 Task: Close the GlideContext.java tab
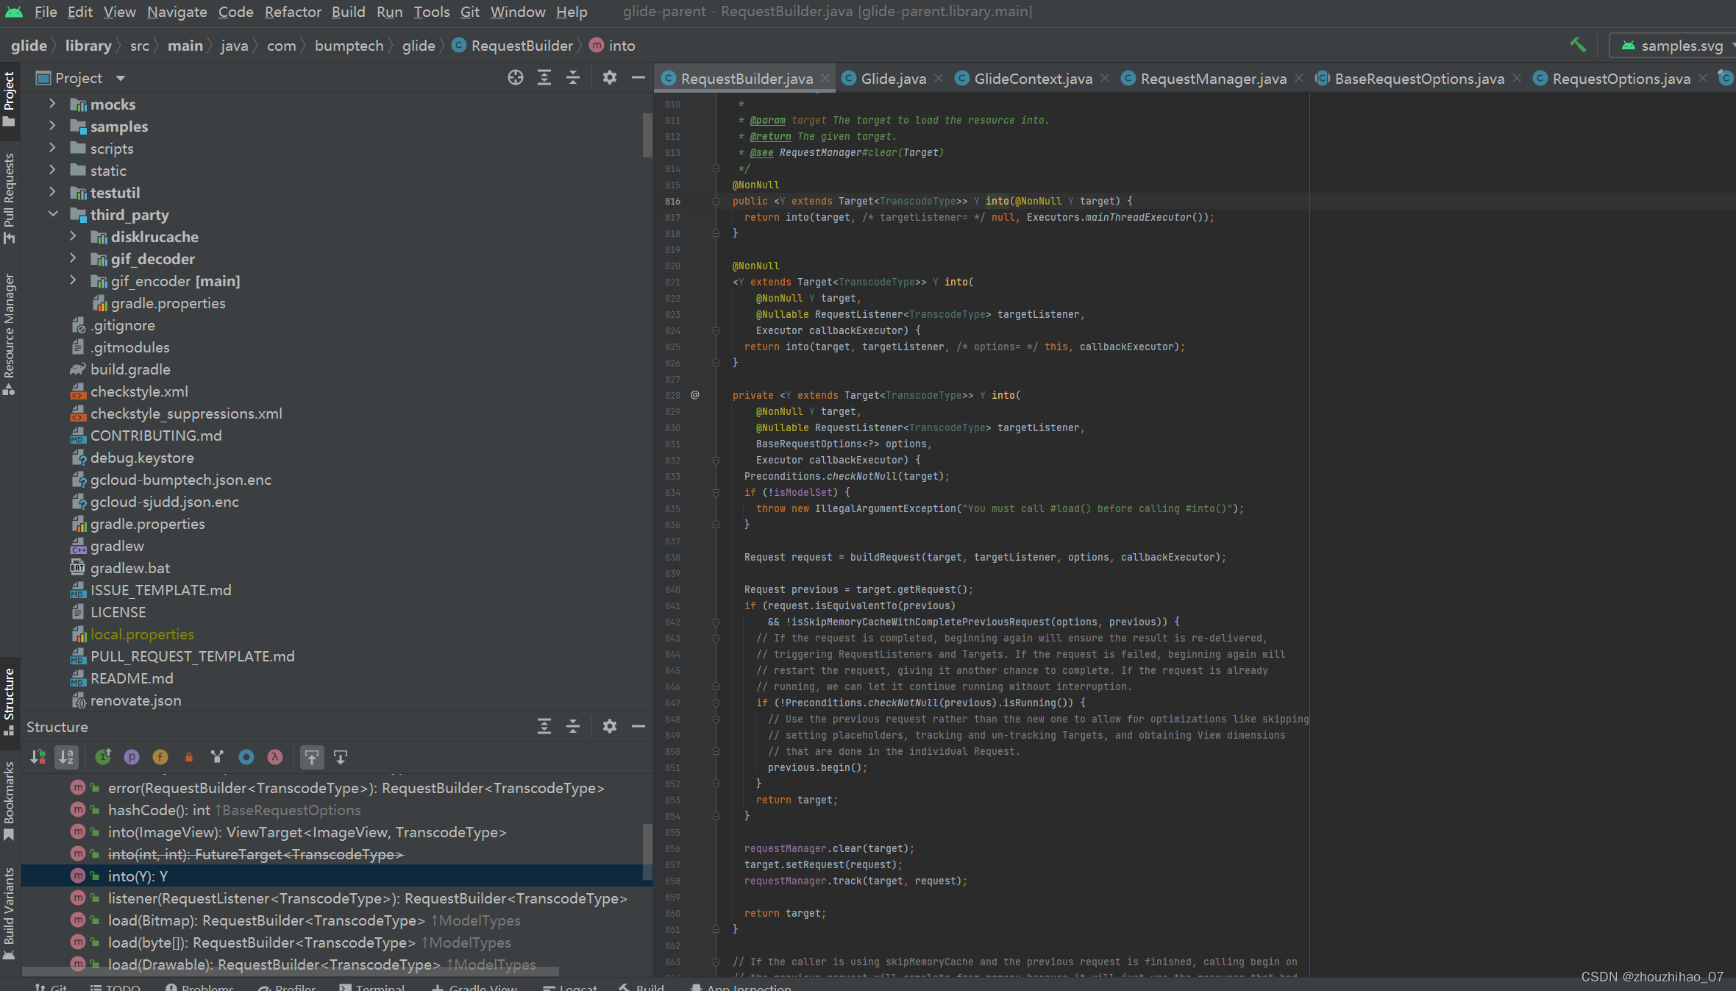[x=1105, y=79]
